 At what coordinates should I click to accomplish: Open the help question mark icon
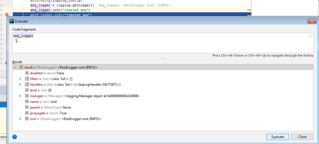(14, 137)
